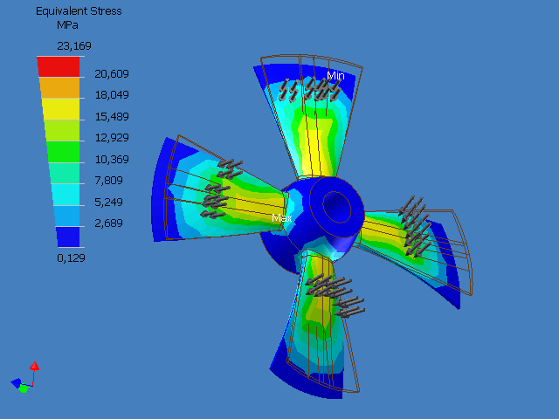
Task: Click legend value 2,689
Action: click(x=108, y=223)
